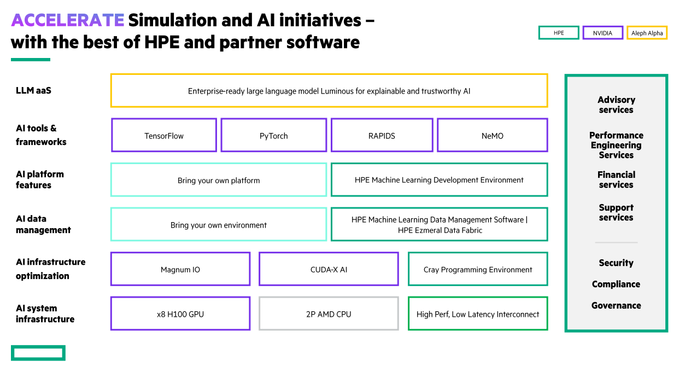
Task: Toggle the Bring your own environment option
Action: click(218, 224)
